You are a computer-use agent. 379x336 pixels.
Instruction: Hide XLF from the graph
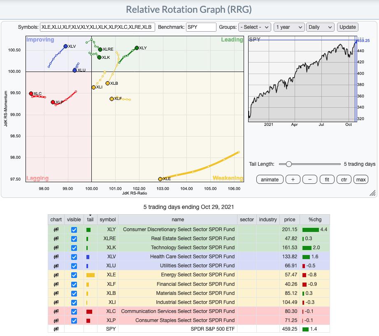click(74, 285)
